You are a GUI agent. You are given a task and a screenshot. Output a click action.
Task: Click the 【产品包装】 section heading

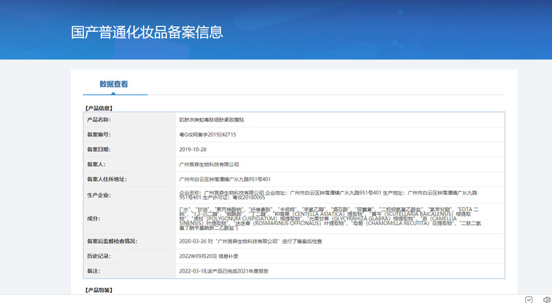pos(99,290)
